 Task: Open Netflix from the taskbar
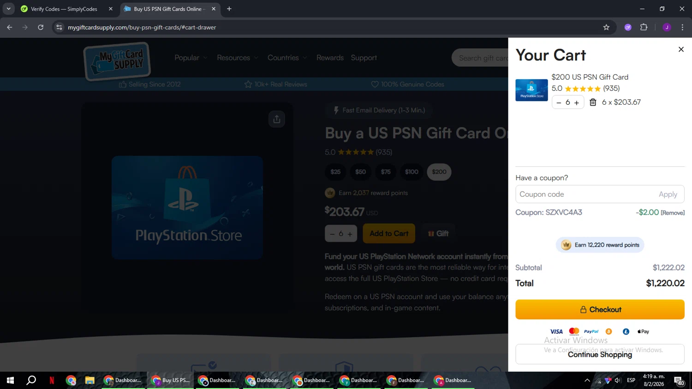52,380
